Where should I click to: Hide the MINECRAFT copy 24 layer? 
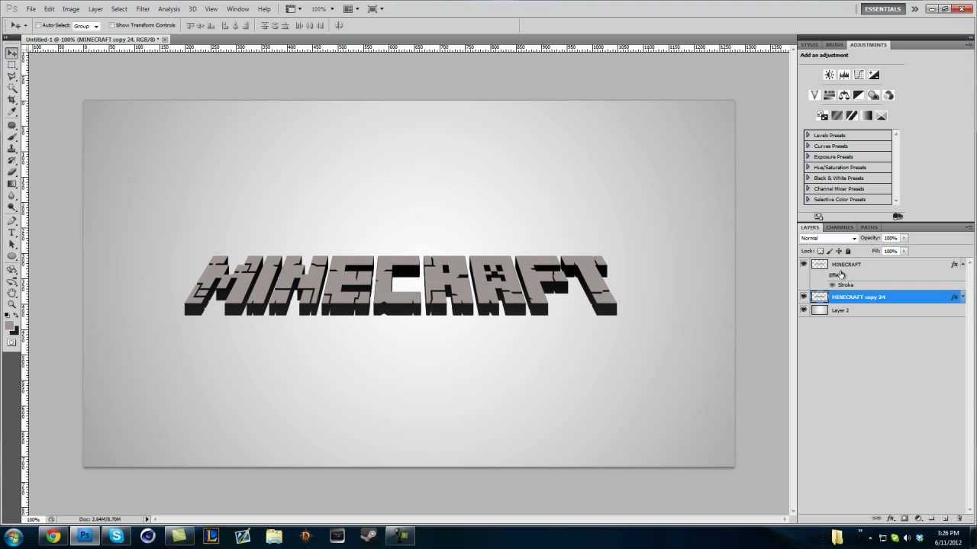pos(804,297)
